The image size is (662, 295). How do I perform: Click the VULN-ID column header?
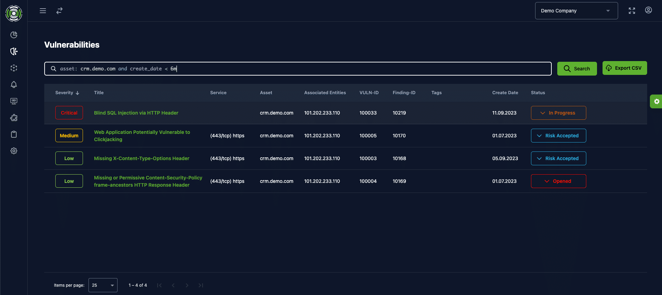pos(369,93)
